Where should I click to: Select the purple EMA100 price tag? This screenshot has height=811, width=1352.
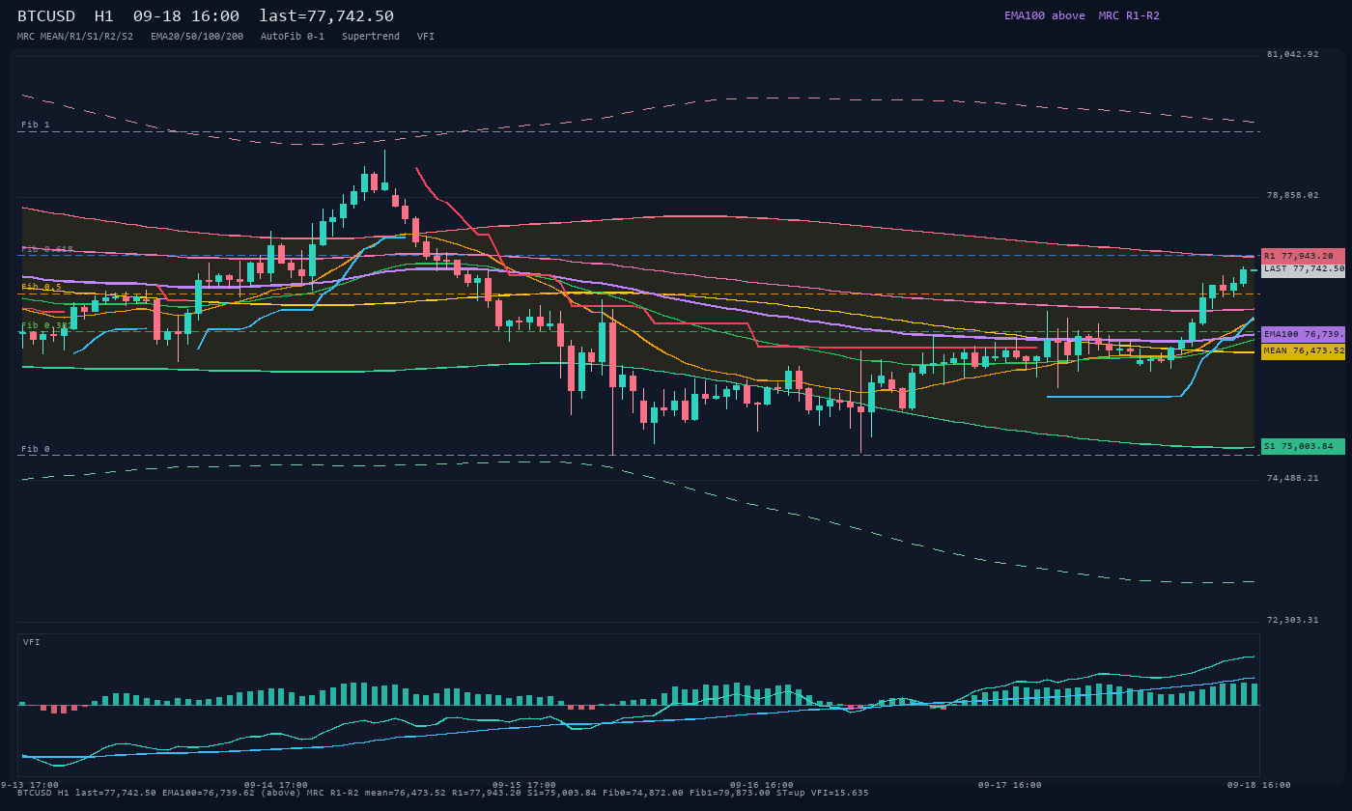pos(1303,334)
